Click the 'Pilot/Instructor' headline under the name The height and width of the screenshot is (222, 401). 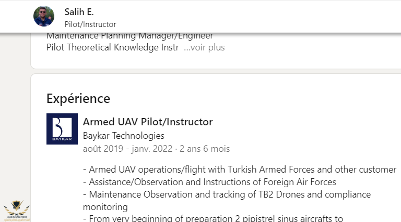tap(90, 24)
